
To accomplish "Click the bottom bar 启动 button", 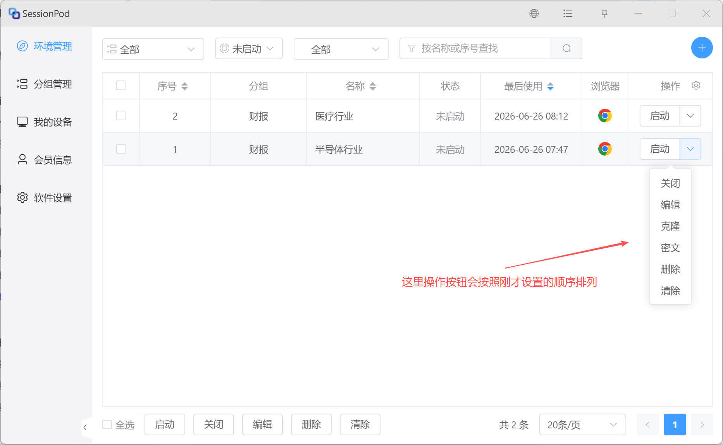I will click(x=165, y=424).
